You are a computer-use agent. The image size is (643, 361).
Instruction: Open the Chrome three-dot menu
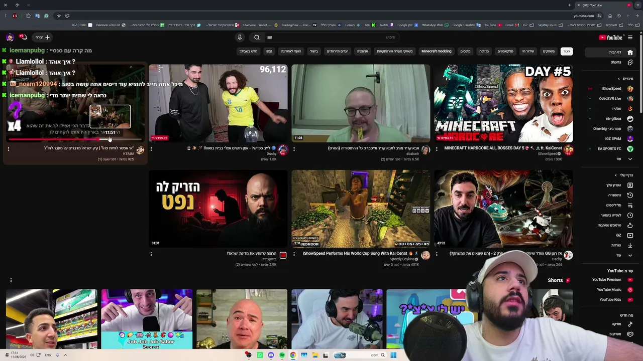tap(6, 16)
